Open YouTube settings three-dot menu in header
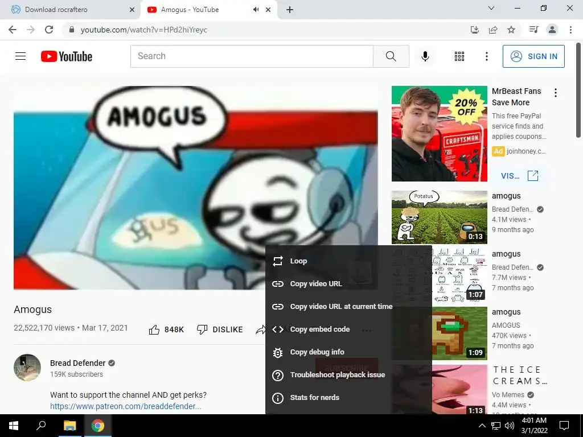Viewport: 583px width, 437px height. [486, 56]
